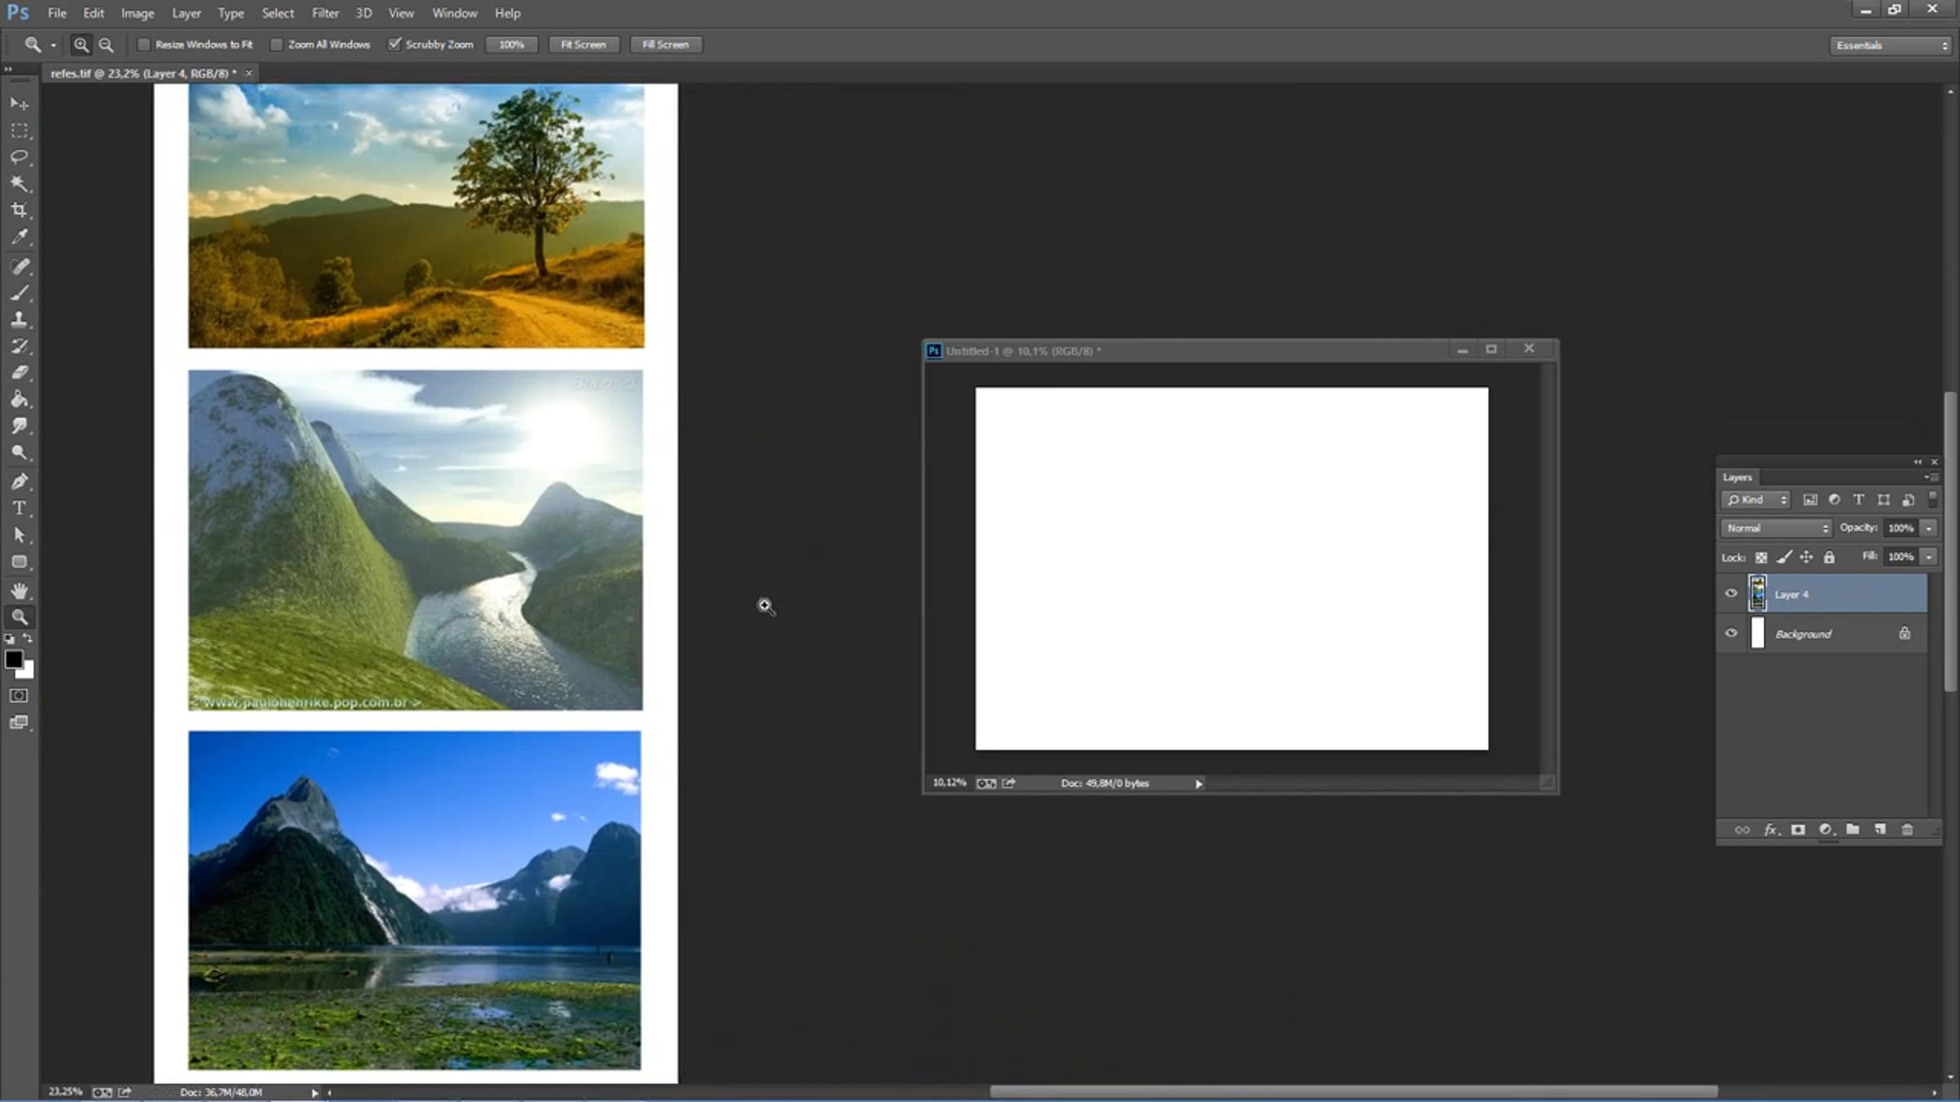Click the Fit Screen button
Viewport: 1960px width, 1102px height.
point(583,45)
